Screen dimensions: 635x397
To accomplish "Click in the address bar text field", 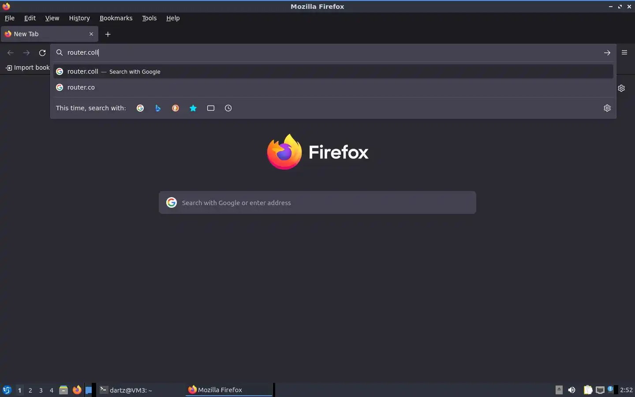I will [x=333, y=52].
